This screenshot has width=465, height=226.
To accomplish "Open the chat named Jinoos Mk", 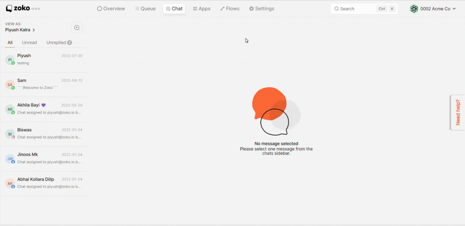I will coord(44,159).
